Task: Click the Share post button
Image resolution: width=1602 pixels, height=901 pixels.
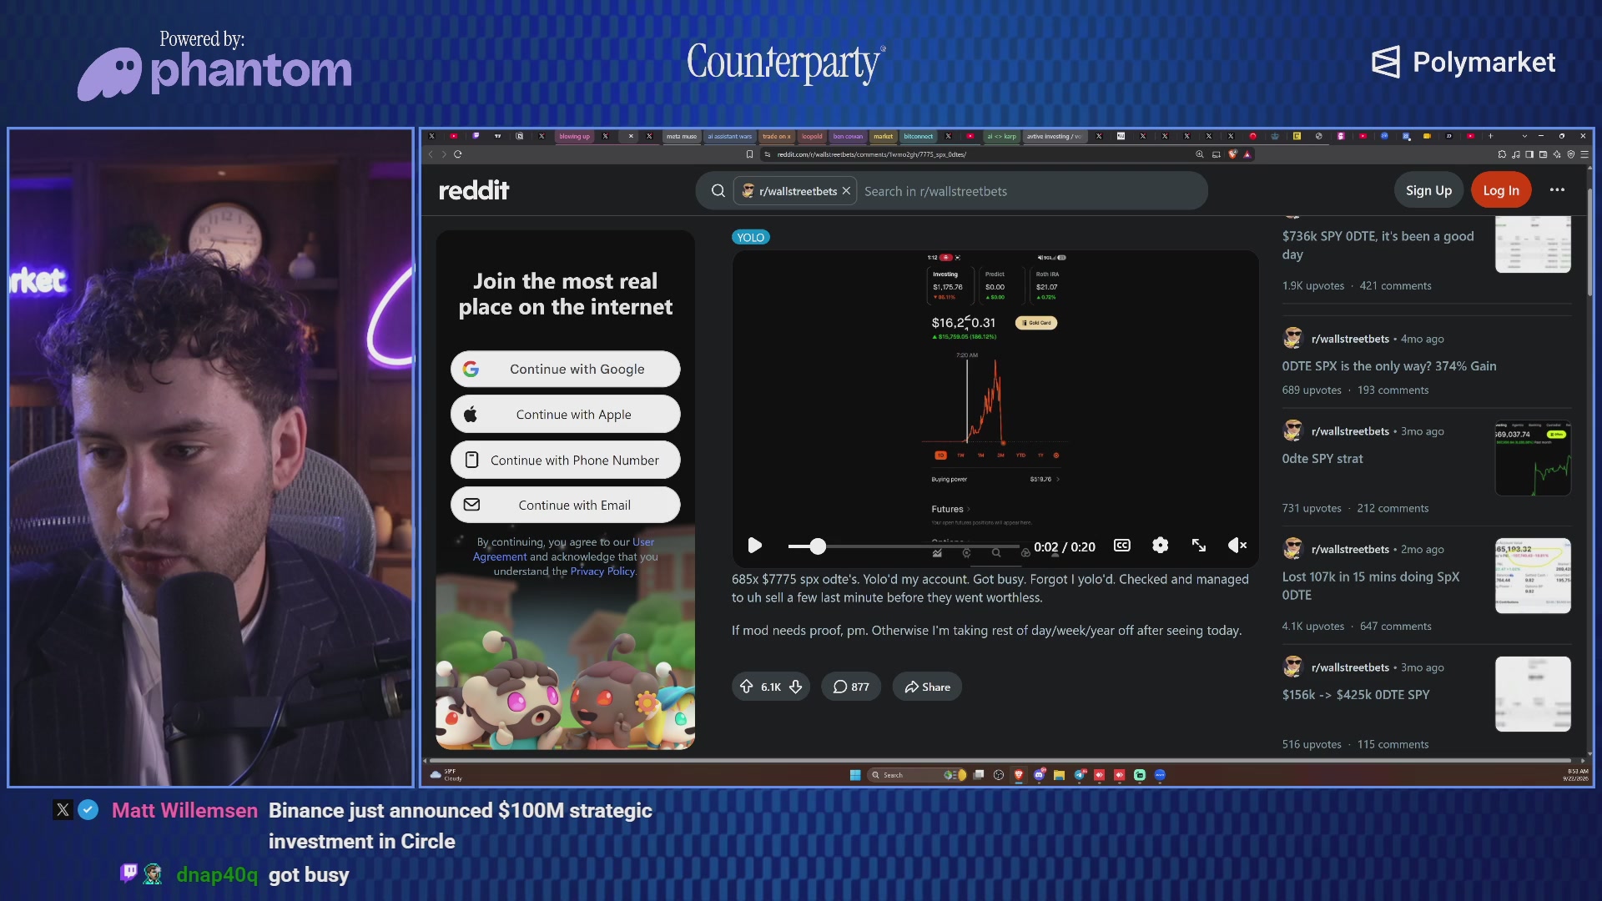Action: (x=927, y=687)
